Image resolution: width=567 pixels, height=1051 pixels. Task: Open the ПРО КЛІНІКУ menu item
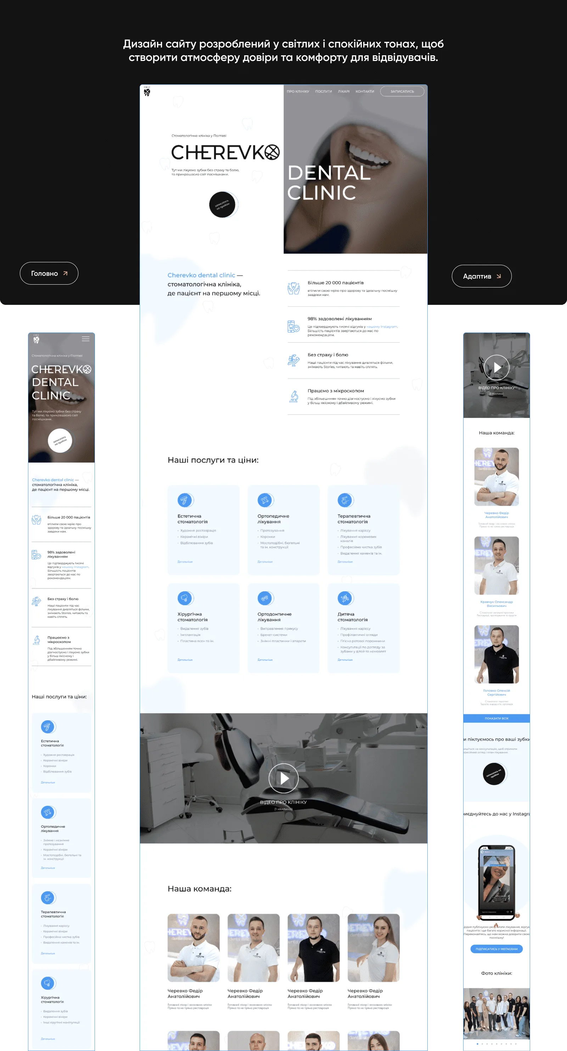pos(298,91)
